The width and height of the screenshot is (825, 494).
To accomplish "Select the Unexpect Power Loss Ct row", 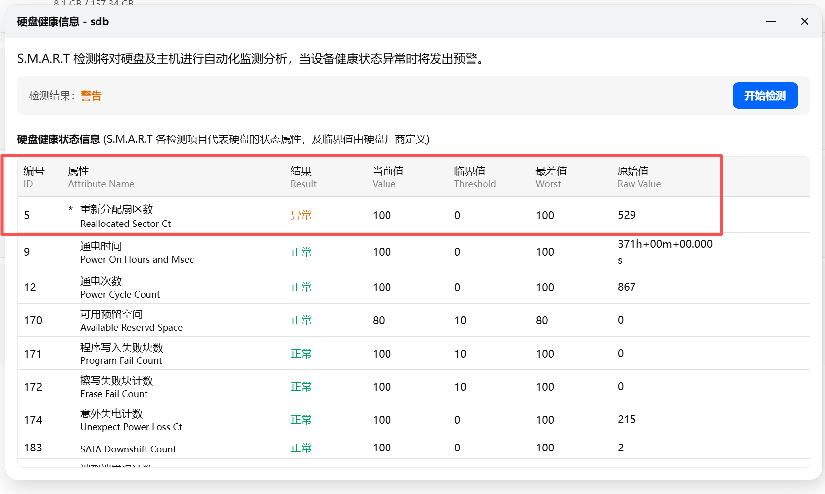I will coord(131,420).
